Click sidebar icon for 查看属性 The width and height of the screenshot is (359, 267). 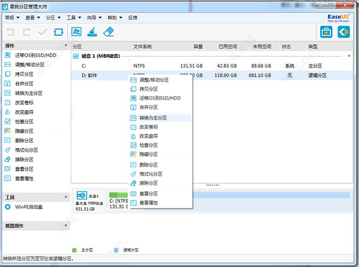[8, 179]
